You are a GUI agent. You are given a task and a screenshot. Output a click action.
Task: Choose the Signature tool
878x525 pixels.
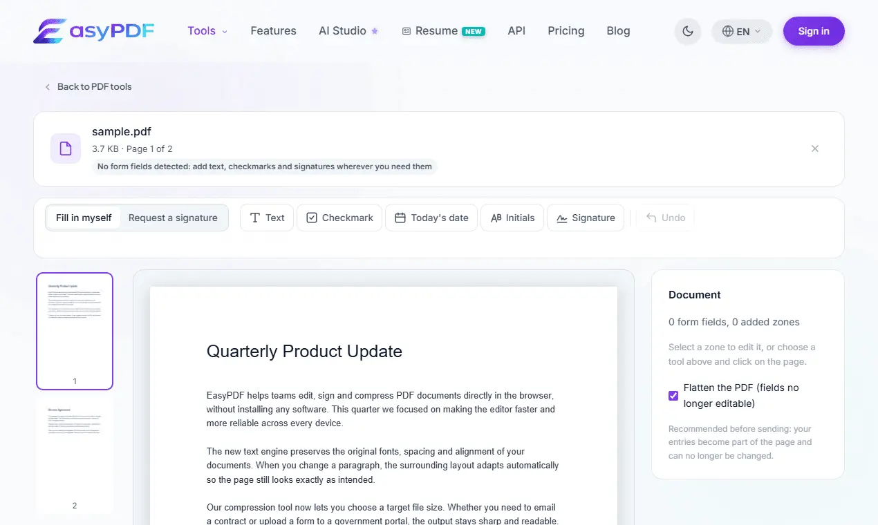(586, 218)
